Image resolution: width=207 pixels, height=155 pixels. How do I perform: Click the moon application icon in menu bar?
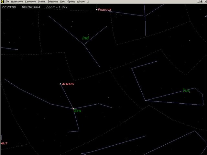[x=2, y=2]
